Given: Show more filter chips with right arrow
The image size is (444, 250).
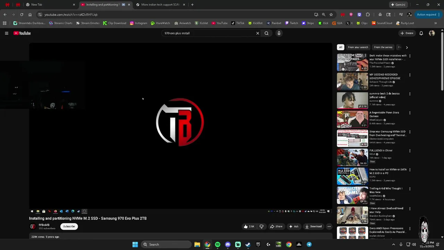Looking at the screenshot, I should pos(407,47).
